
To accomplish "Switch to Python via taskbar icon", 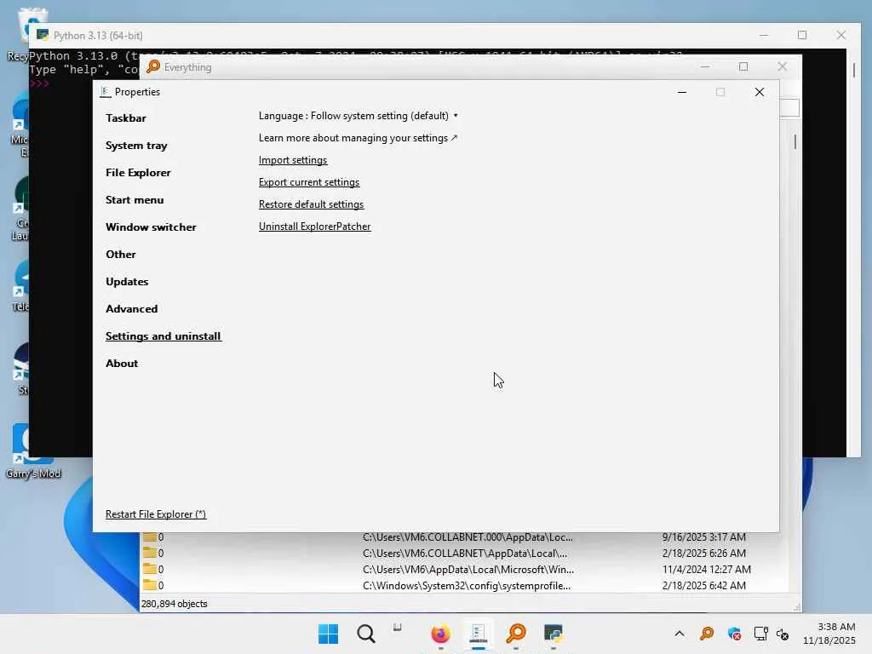I will click(554, 634).
